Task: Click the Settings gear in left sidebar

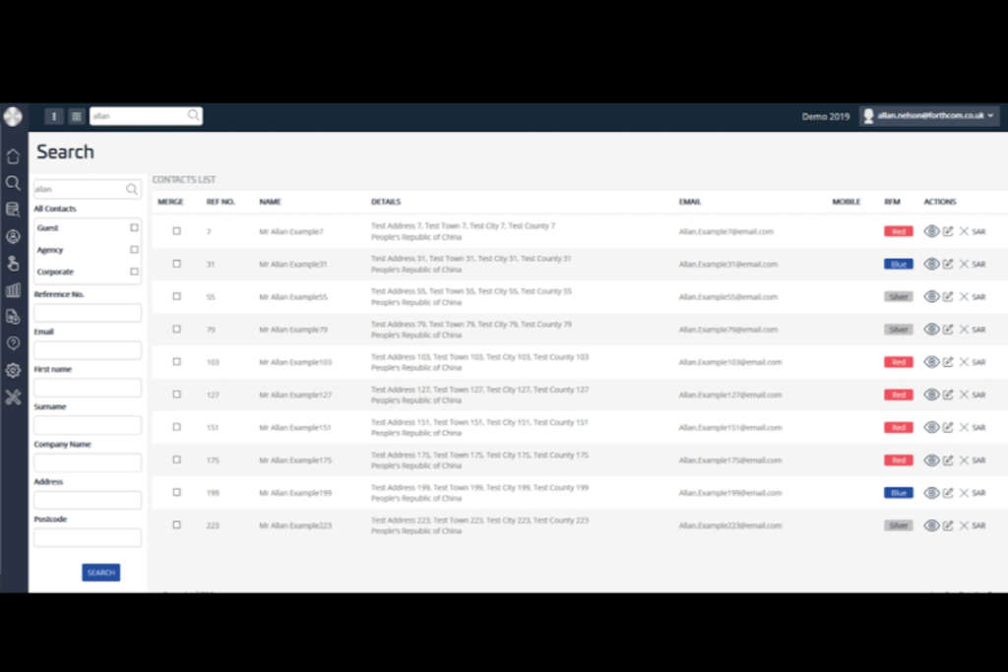Action: pos(13,371)
